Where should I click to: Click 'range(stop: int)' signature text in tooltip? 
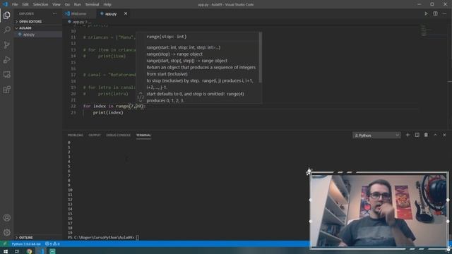[x=167, y=37]
